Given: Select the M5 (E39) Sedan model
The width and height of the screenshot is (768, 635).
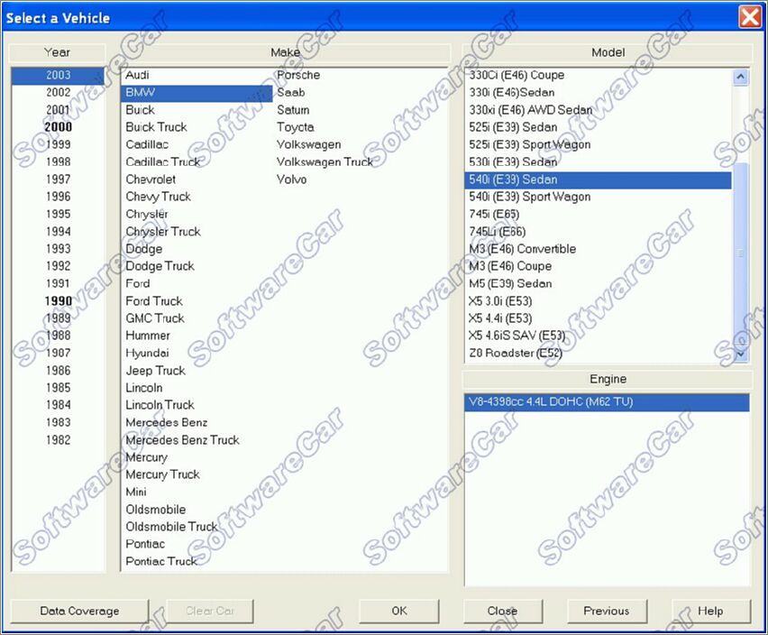Looking at the screenshot, I should tap(510, 283).
